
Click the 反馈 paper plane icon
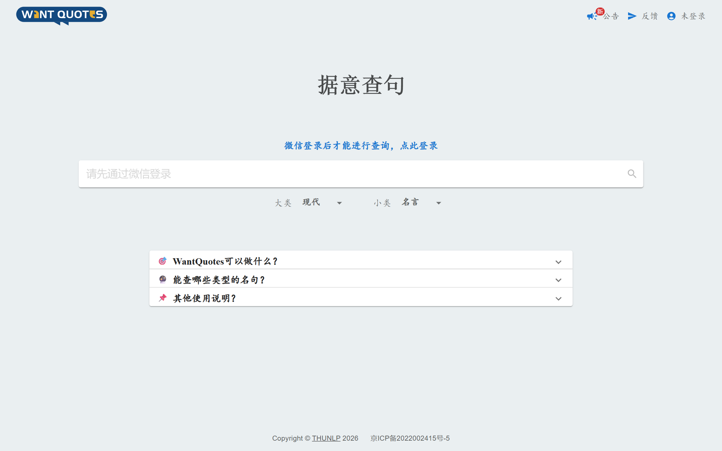point(632,16)
